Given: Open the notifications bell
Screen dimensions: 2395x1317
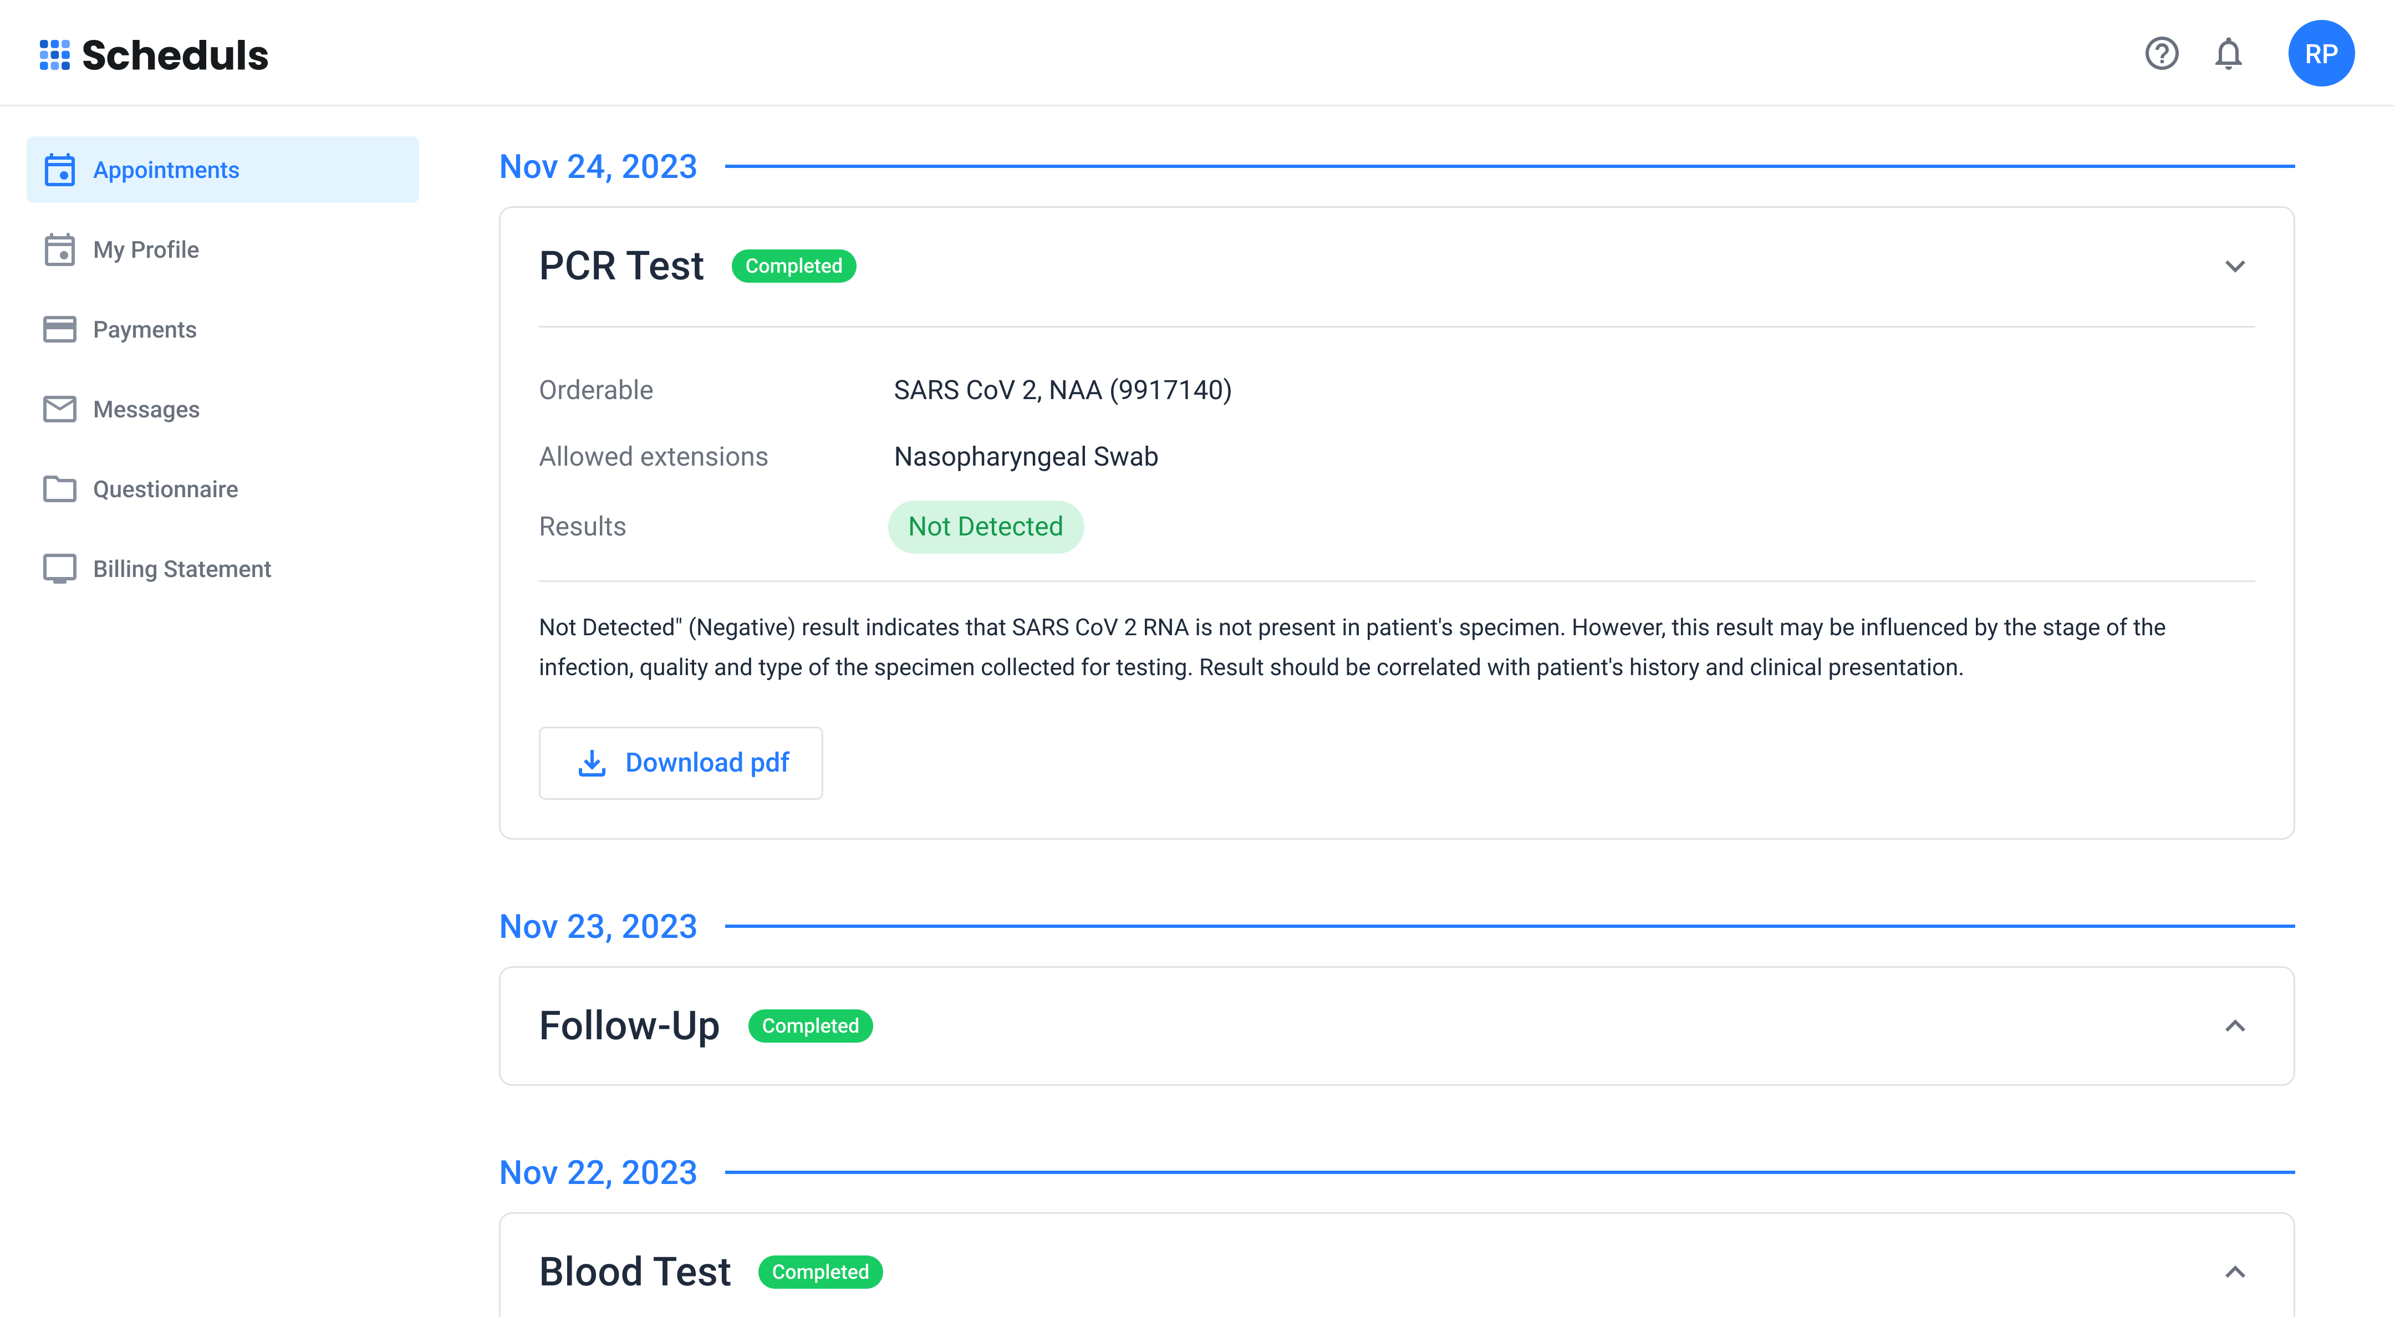Looking at the screenshot, I should [2229, 54].
